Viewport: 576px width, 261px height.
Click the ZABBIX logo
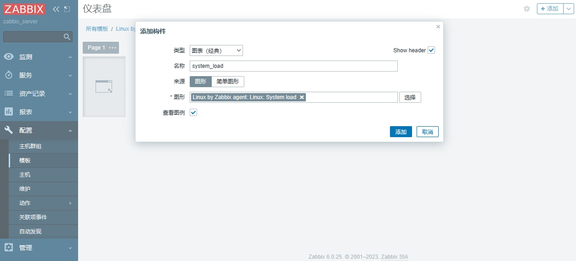24,9
